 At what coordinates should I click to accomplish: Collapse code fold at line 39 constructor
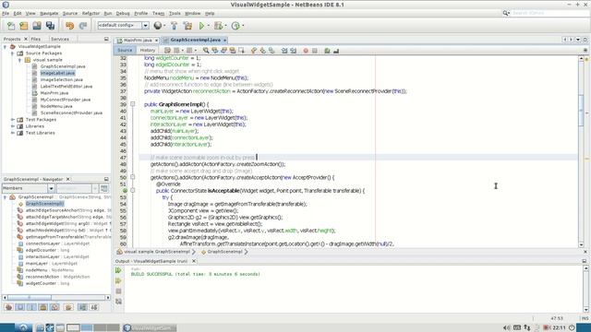tap(133, 104)
